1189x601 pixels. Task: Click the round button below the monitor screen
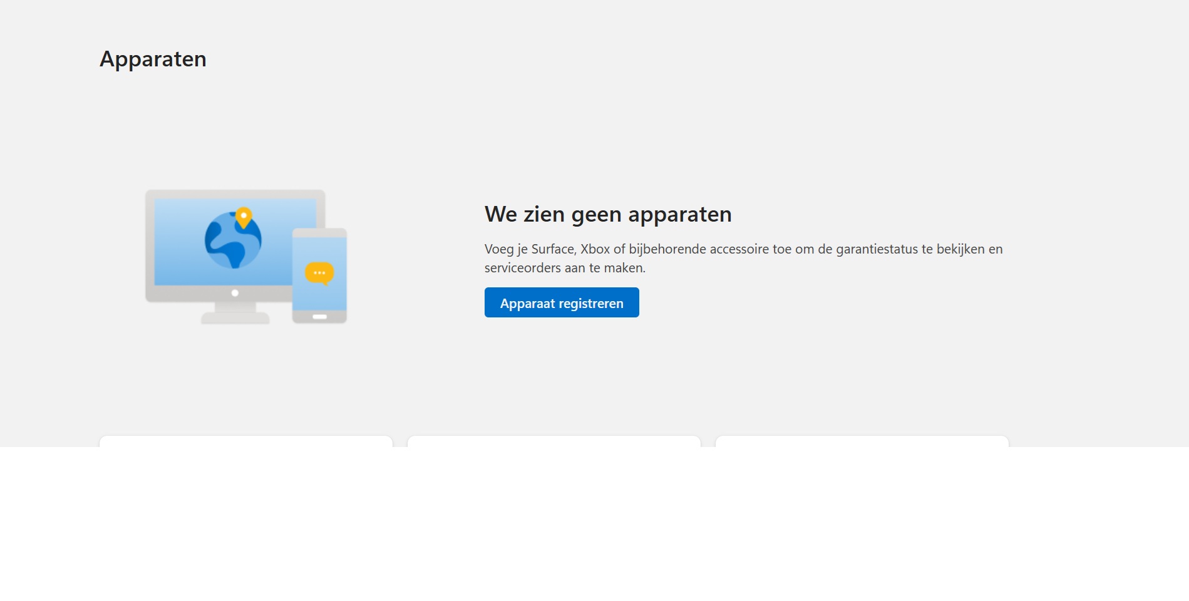pos(235,292)
